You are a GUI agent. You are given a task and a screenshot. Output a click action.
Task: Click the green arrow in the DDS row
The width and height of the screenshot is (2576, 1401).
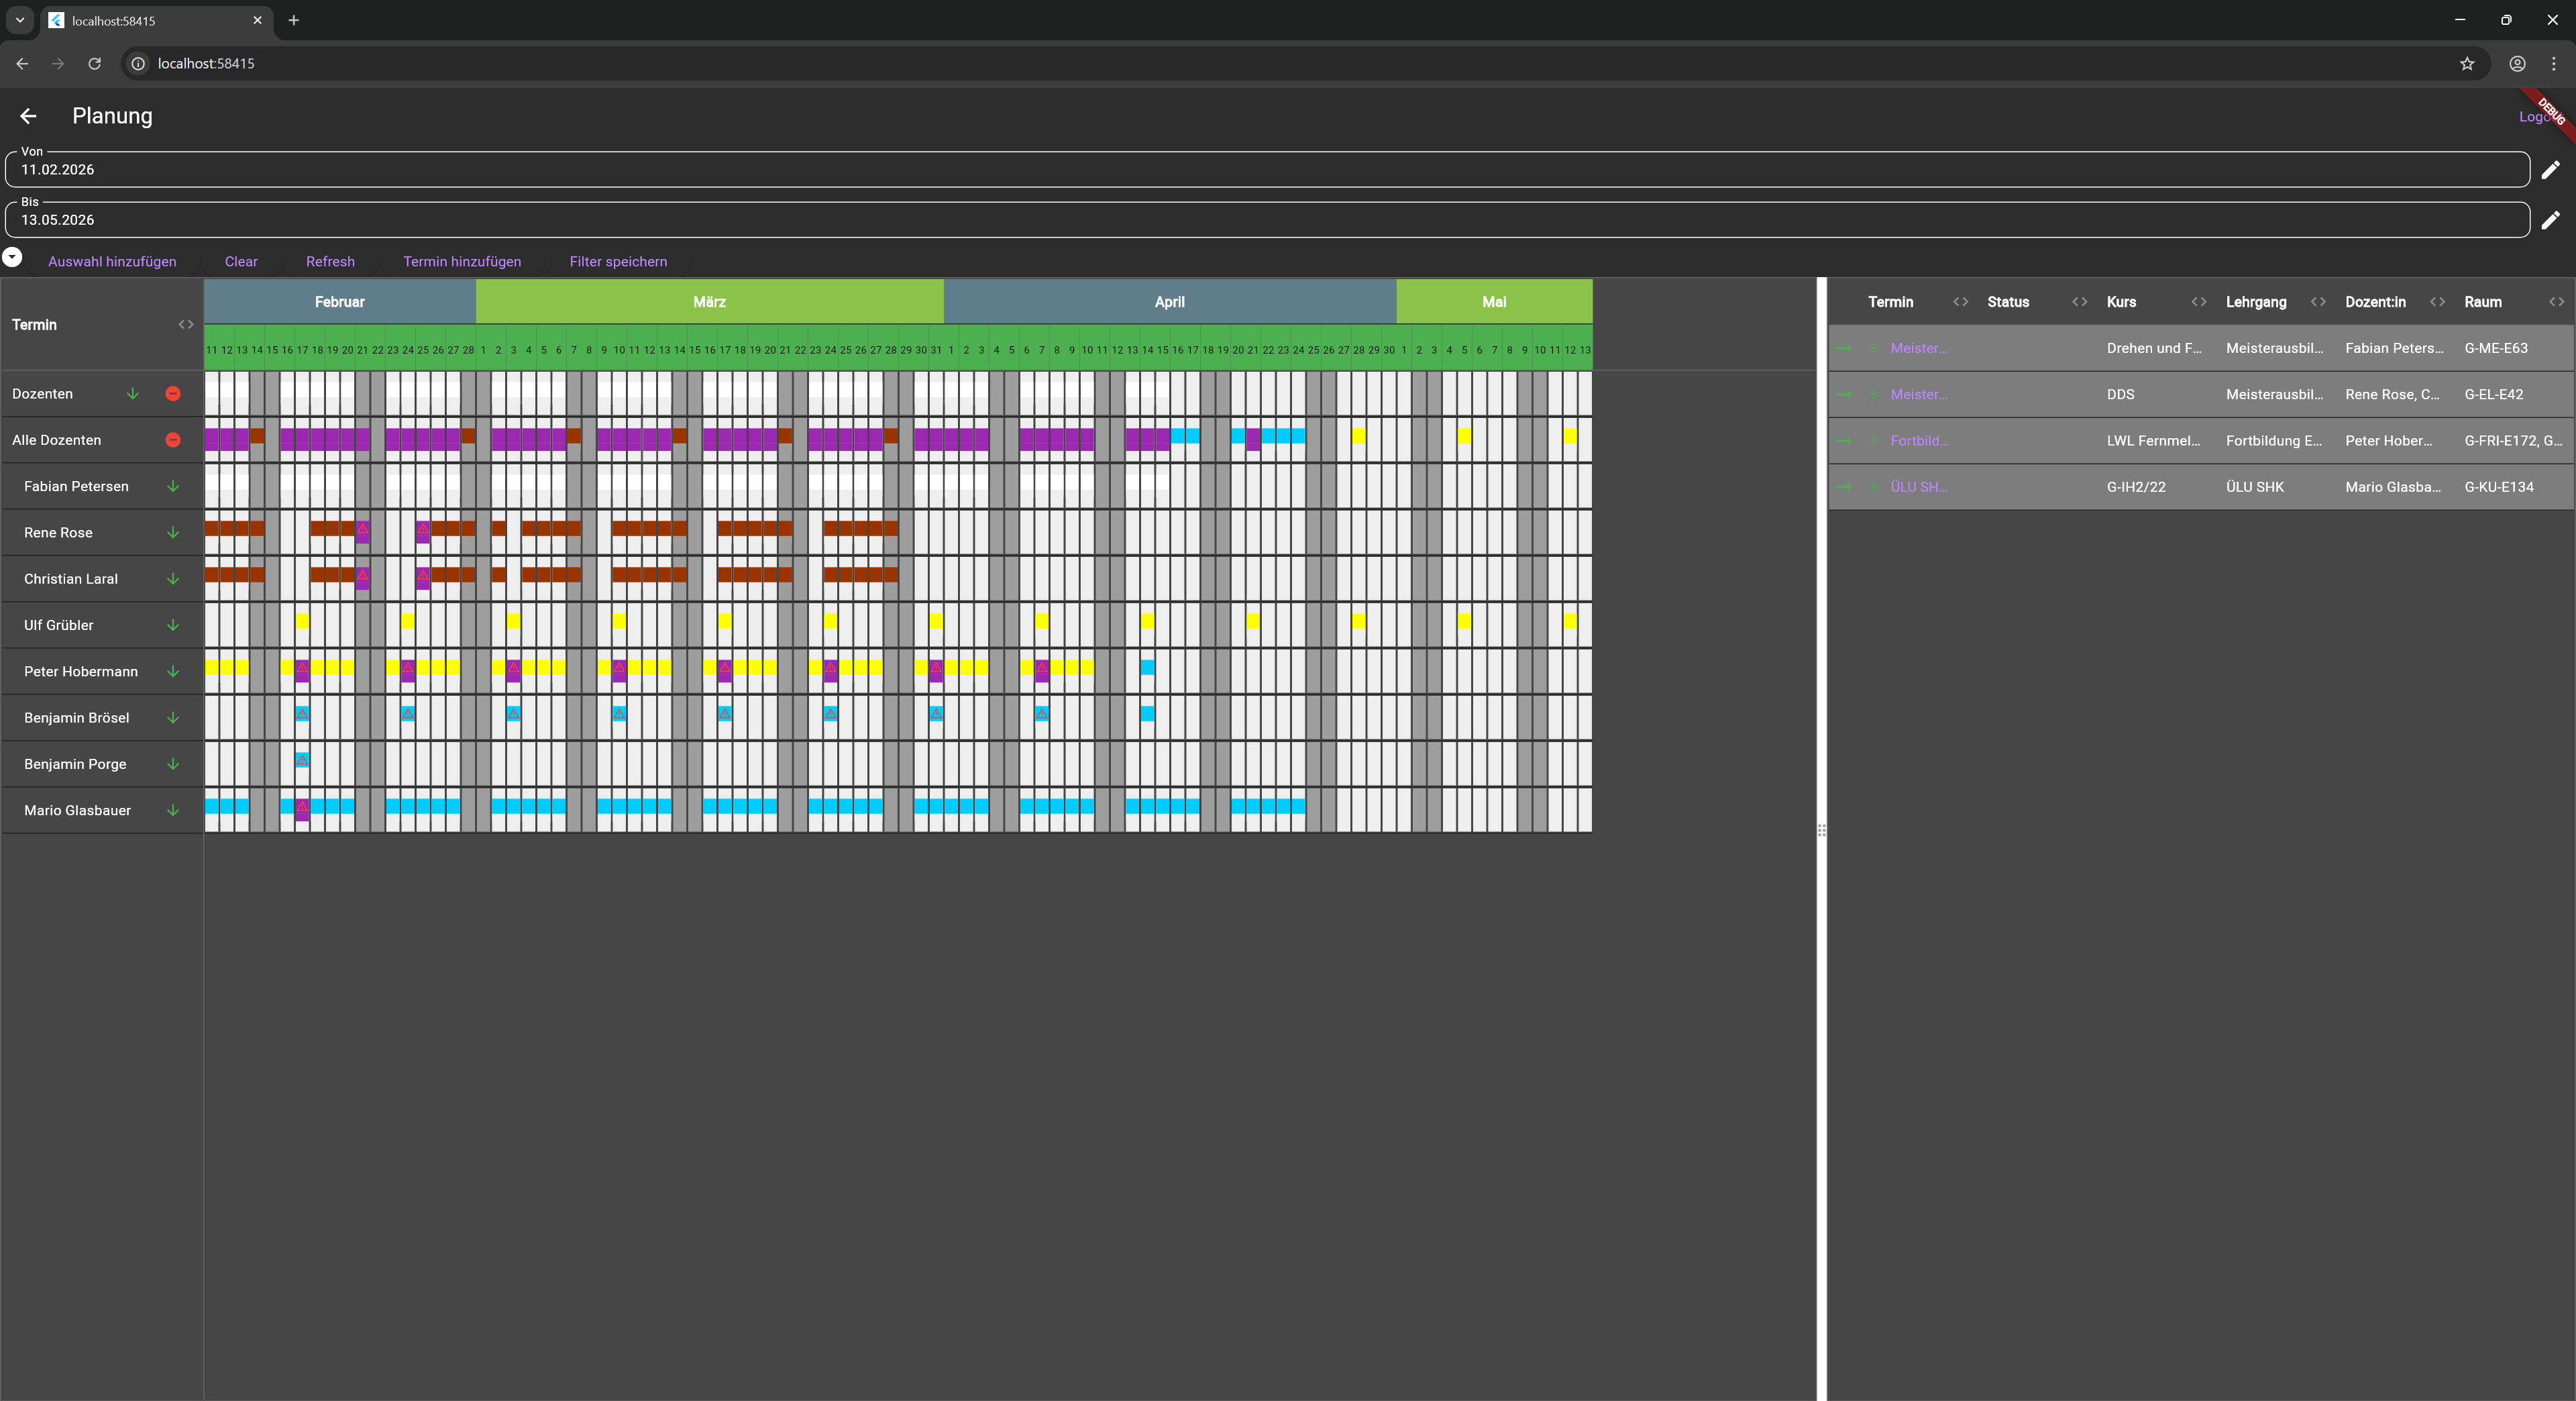[x=1844, y=395]
